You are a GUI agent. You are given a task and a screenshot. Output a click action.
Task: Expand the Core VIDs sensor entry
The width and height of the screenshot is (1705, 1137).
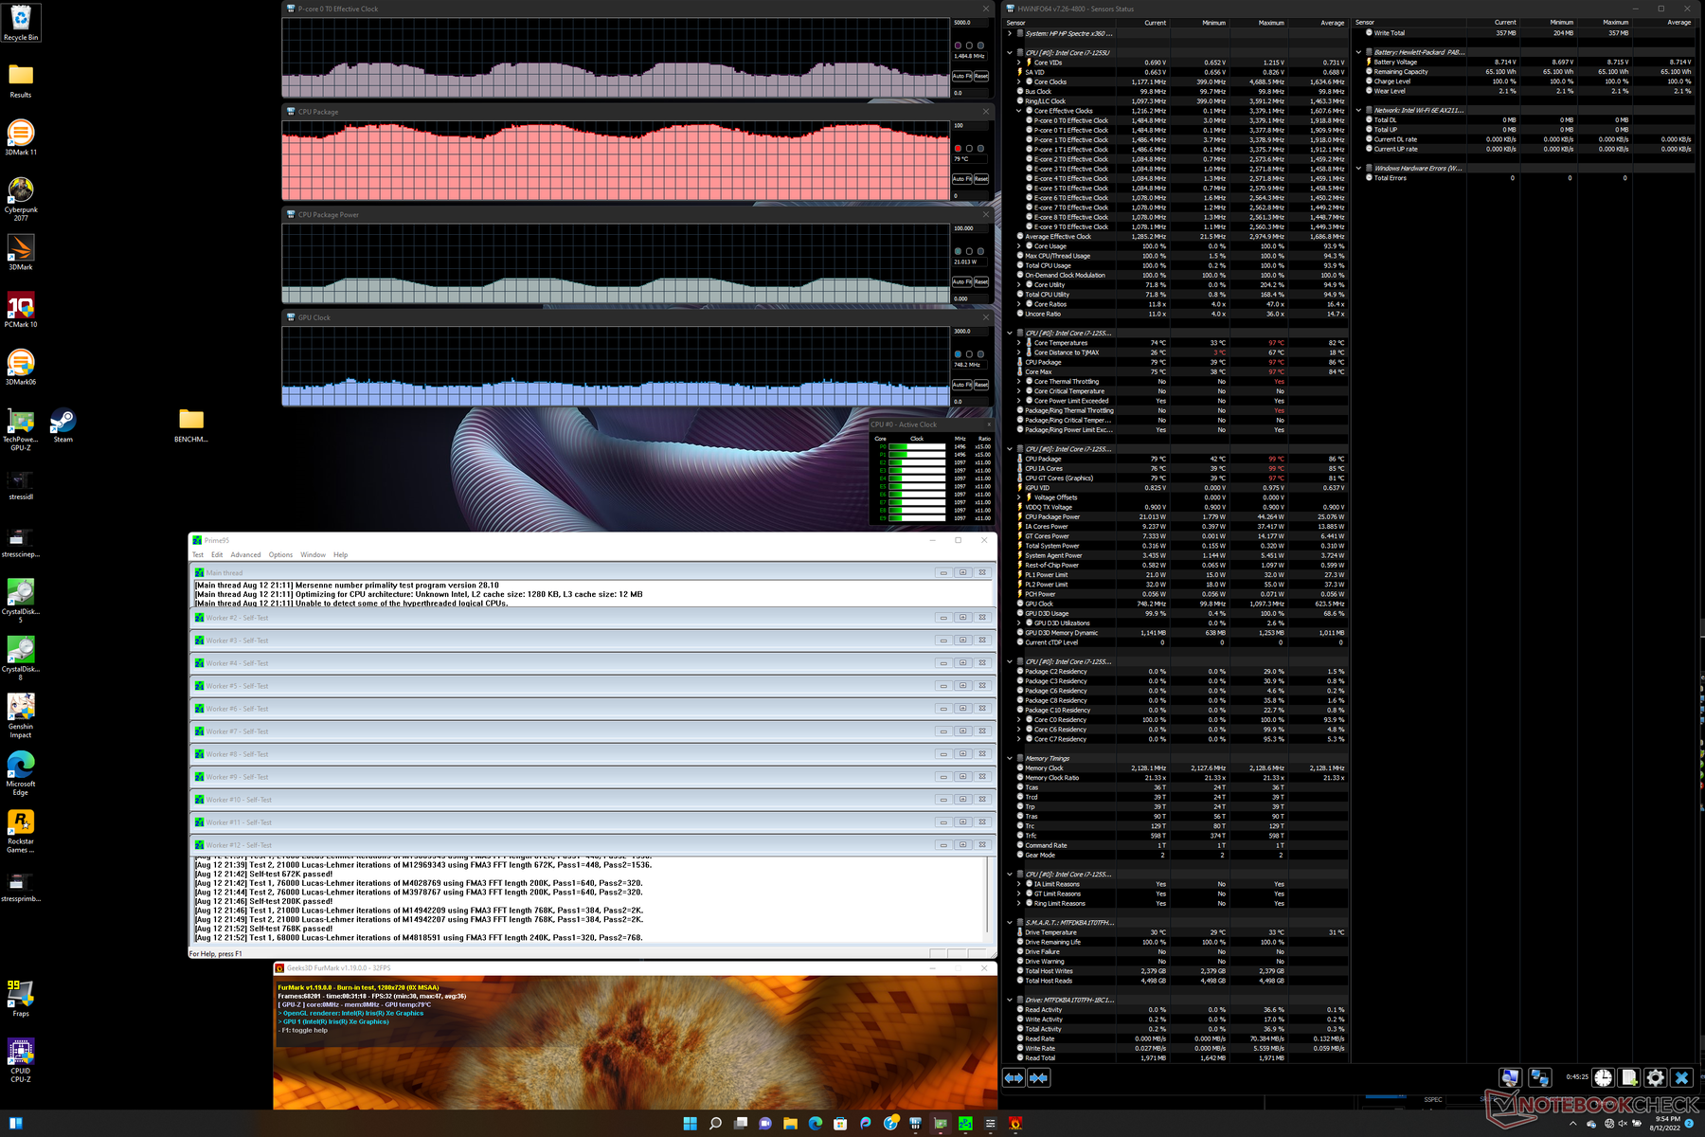[x=1019, y=63]
